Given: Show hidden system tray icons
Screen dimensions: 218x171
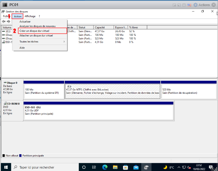Looking at the screenshot, I should pos(179,167).
